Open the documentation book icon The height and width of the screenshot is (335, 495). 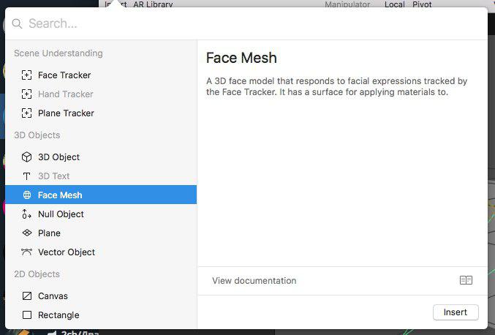[466, 280]
